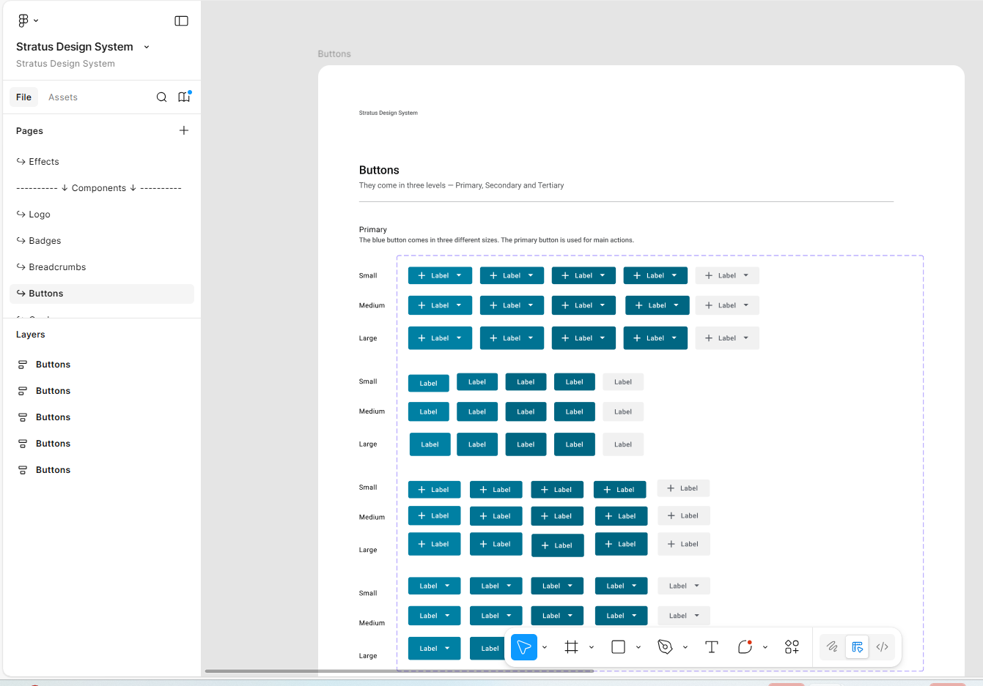This screenshot has width=983, height=686.
Task: Open search in the file panel
Action: (x=161, y=97)
